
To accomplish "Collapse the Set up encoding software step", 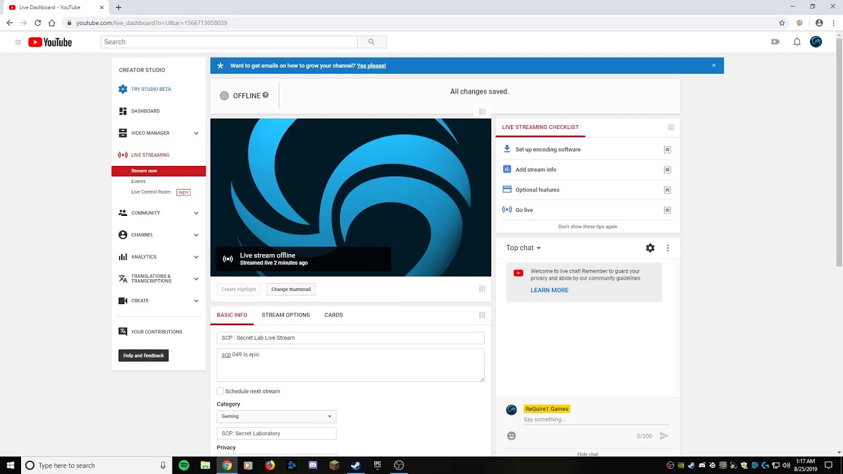I will (667, 149).
